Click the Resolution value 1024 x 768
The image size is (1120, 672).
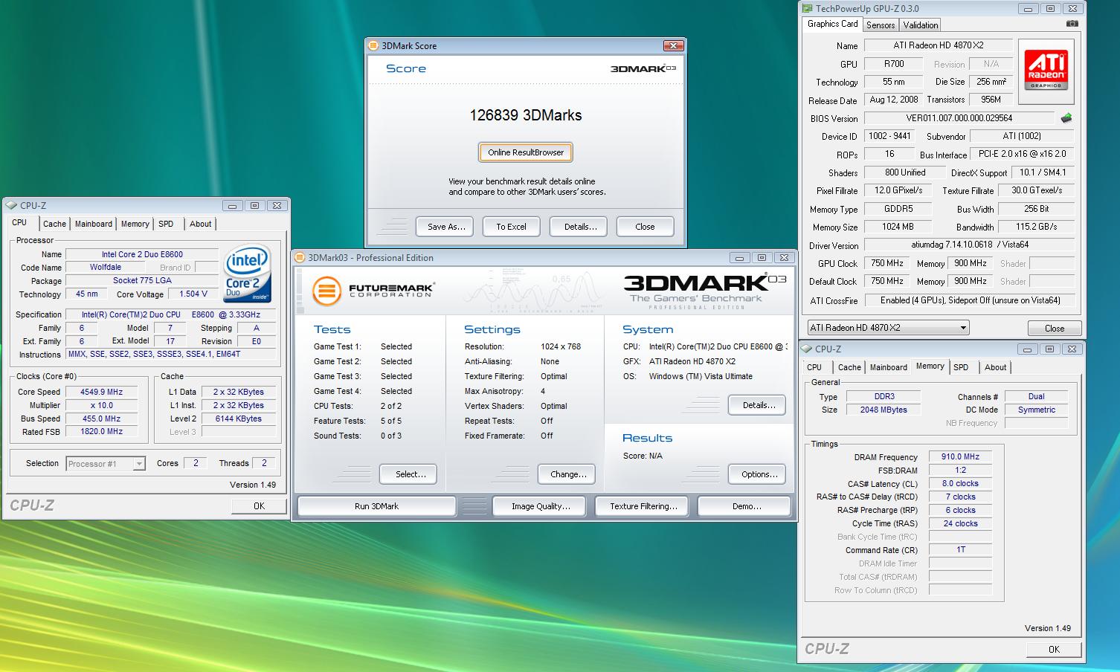[561, 346]
